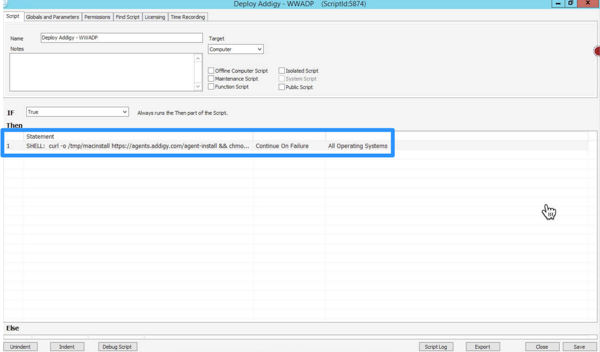This screenshot has width=600, height=352.
Task: Open the Permissions tab
Action: click(97, 17)
